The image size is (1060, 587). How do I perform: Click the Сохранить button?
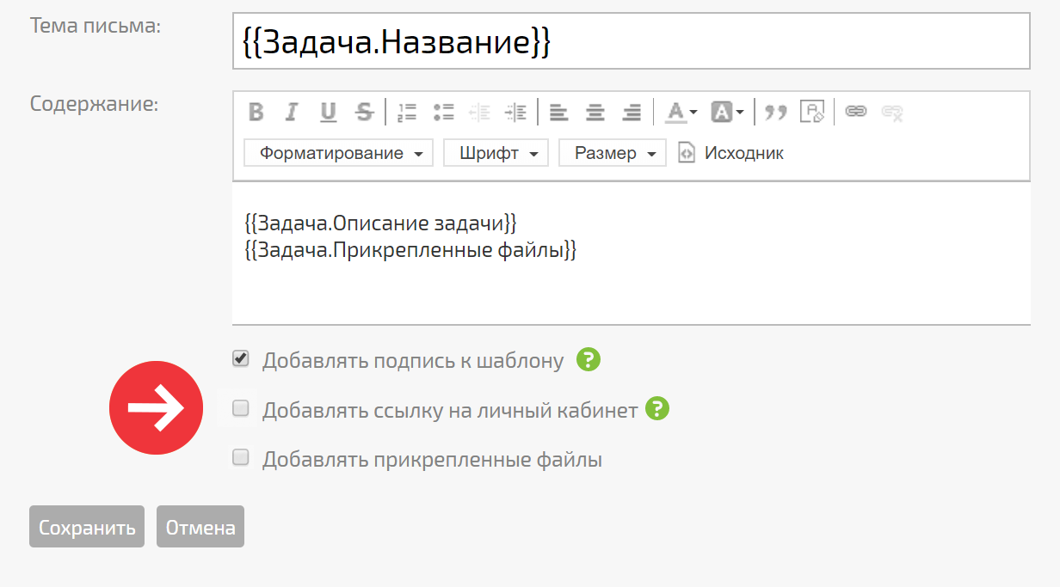[87, 527]
